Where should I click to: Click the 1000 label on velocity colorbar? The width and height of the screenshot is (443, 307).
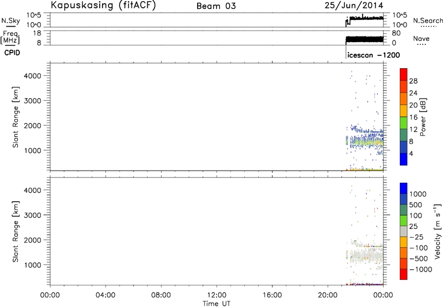418,194
